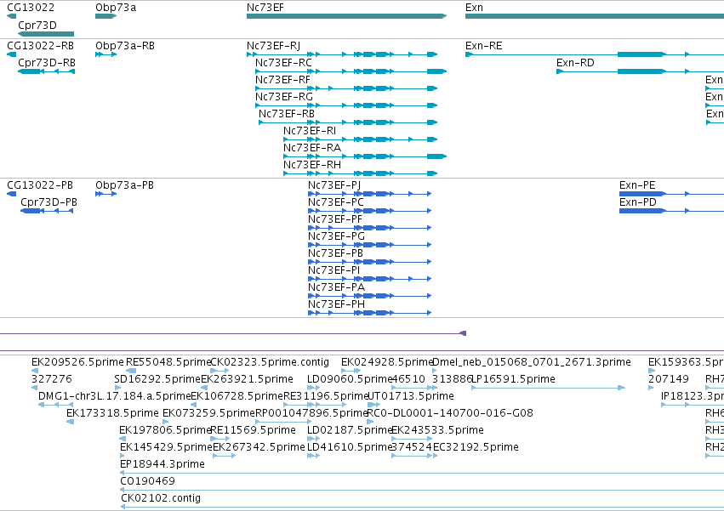Click the RC0-DL0001-140700-016-G08 label
The height and width of the screenshot is (511, 724).
450,413
